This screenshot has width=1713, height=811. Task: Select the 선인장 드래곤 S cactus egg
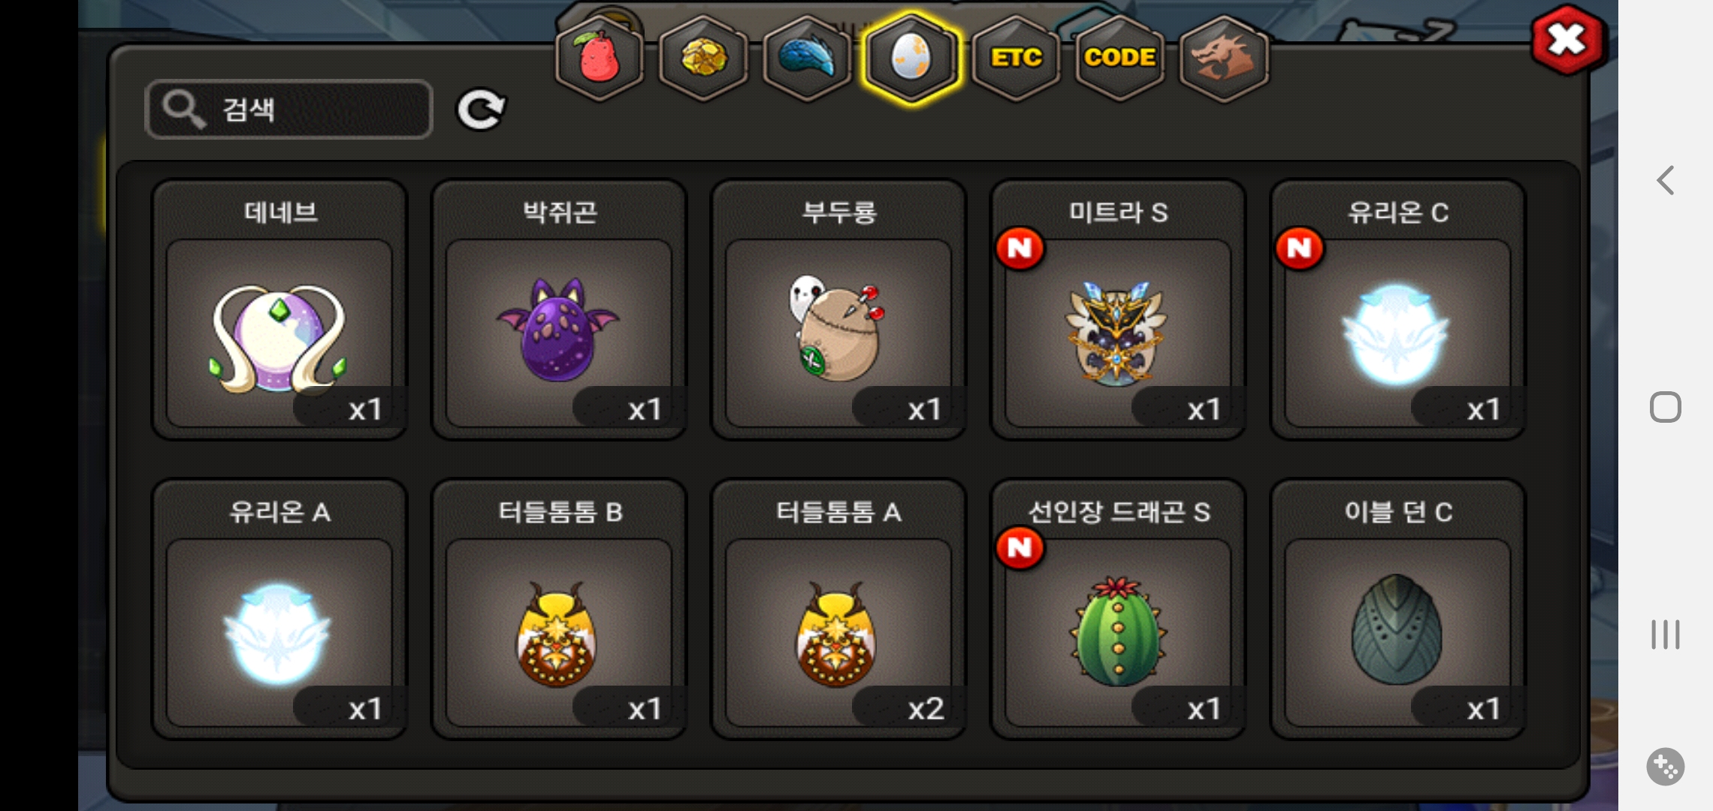tap(1118, 609)
